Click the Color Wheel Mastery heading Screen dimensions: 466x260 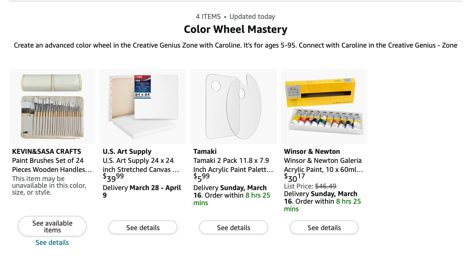click(235, 29)
